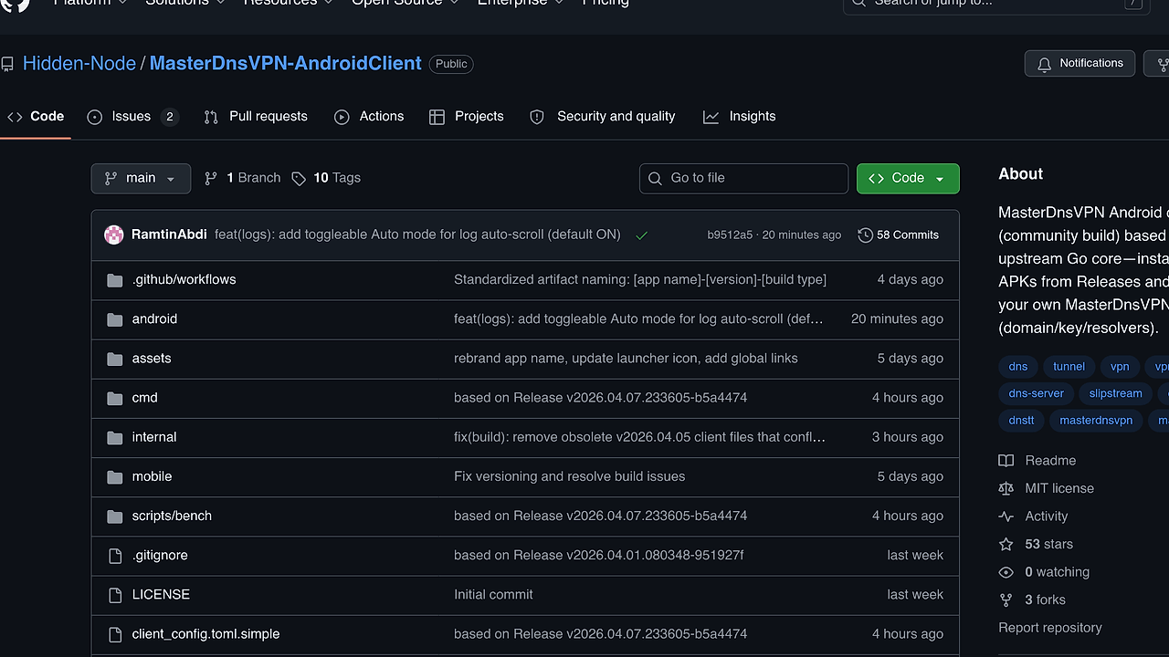Open the Code tab
This screenshot has height=657, width=1169.
point(36,117)
